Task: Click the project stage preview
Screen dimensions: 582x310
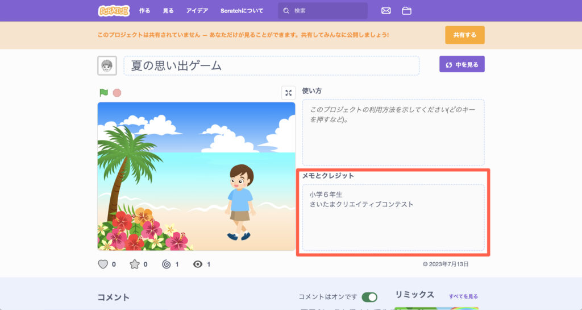Action: click(x=196, y=176)
